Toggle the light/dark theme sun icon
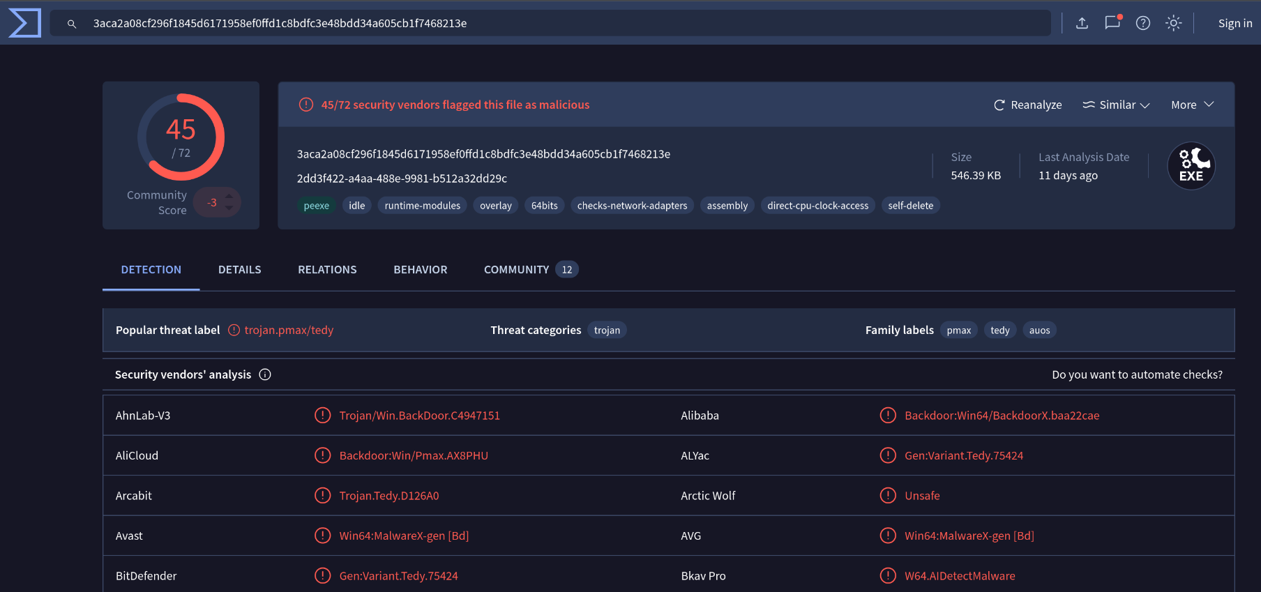This screenshot has width=1261, height=592. coord(1174,23)
